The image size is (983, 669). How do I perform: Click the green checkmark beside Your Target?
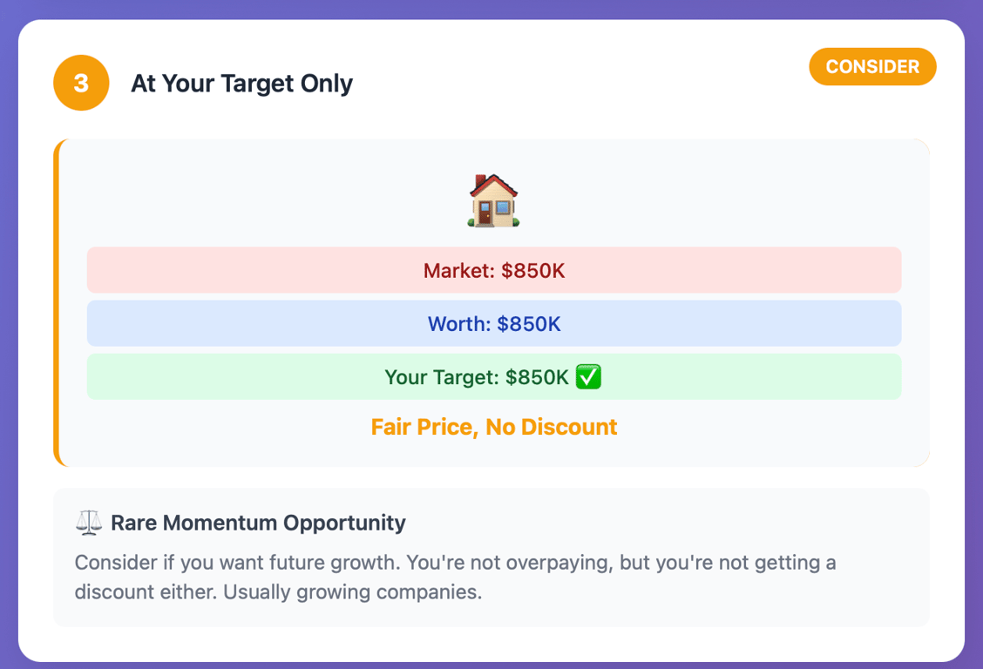(x=589, y=377)
